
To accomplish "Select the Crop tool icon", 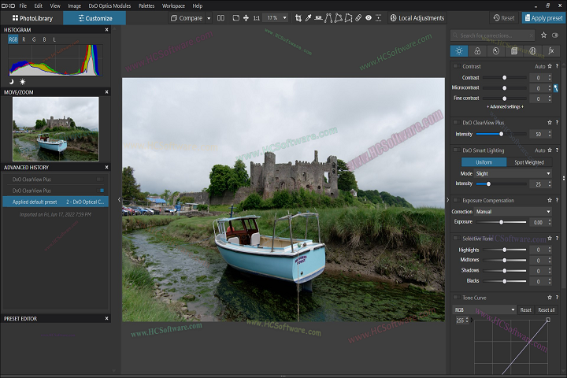I will (x=298, y=18).
